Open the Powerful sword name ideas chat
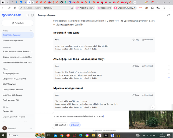Screen dimensions: 173x138 pyautogui.click(x=18, y=51)
